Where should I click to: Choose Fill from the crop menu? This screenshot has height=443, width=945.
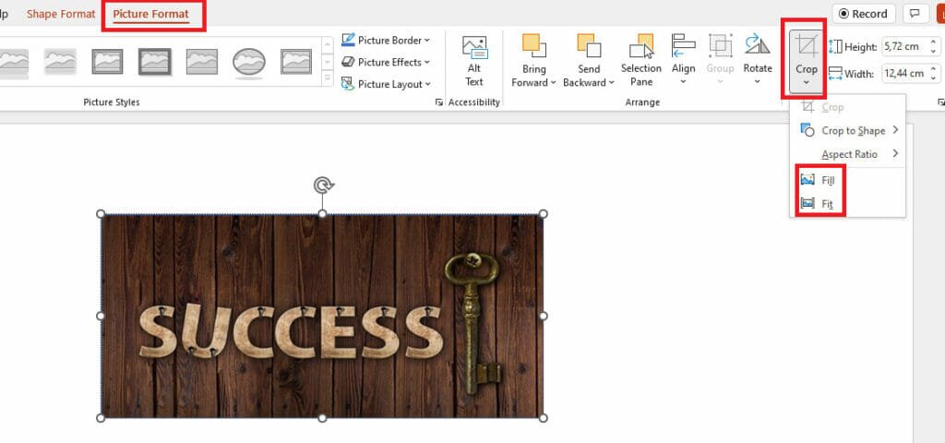tap(828, 180)
